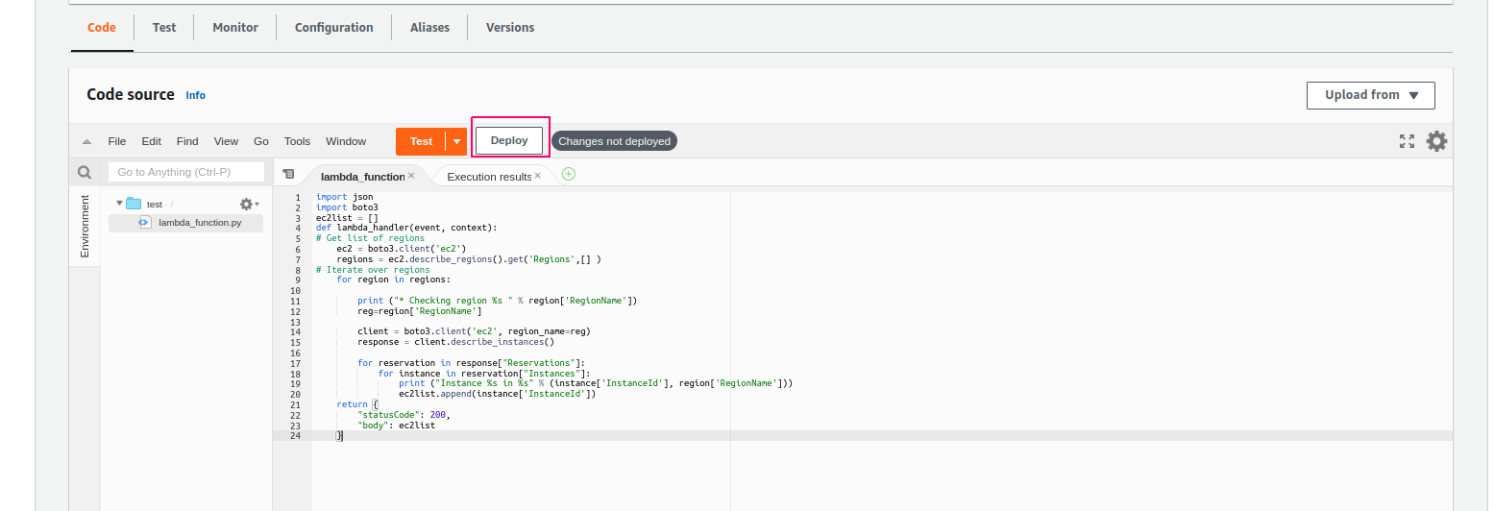
Task: Collapse the menu bar with the up arrow
Action: click(86, 141)
